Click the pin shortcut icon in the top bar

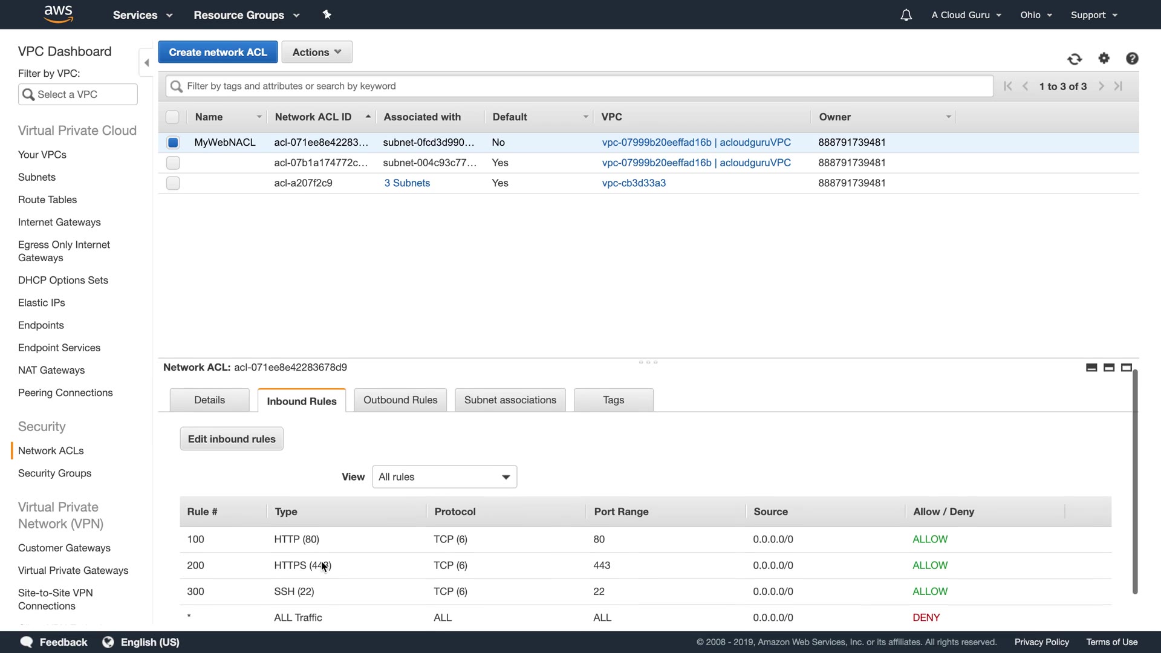(327, 15)
